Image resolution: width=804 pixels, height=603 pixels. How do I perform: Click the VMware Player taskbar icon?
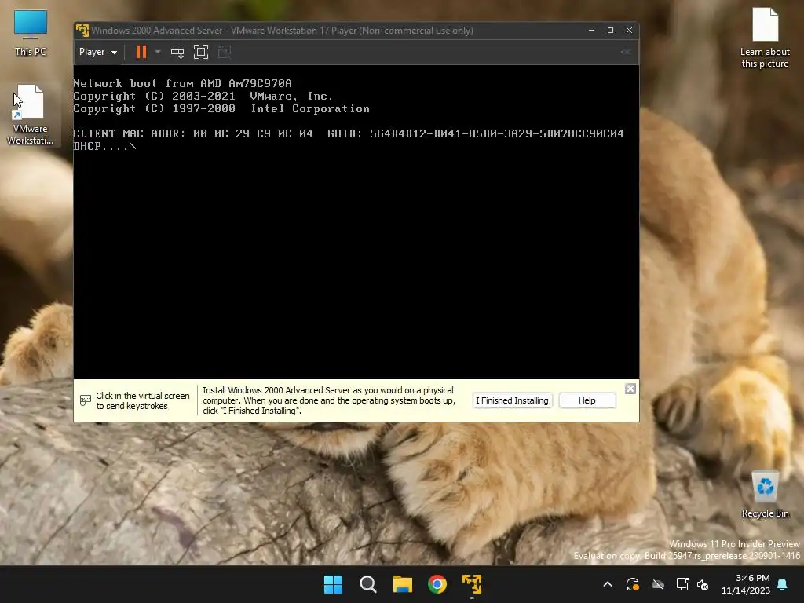[x=472, y=584]
